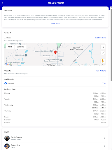The width and height of the screenshot is (112, 150).
Task: Click the Facebook icon
Action: tap(6, 83)
